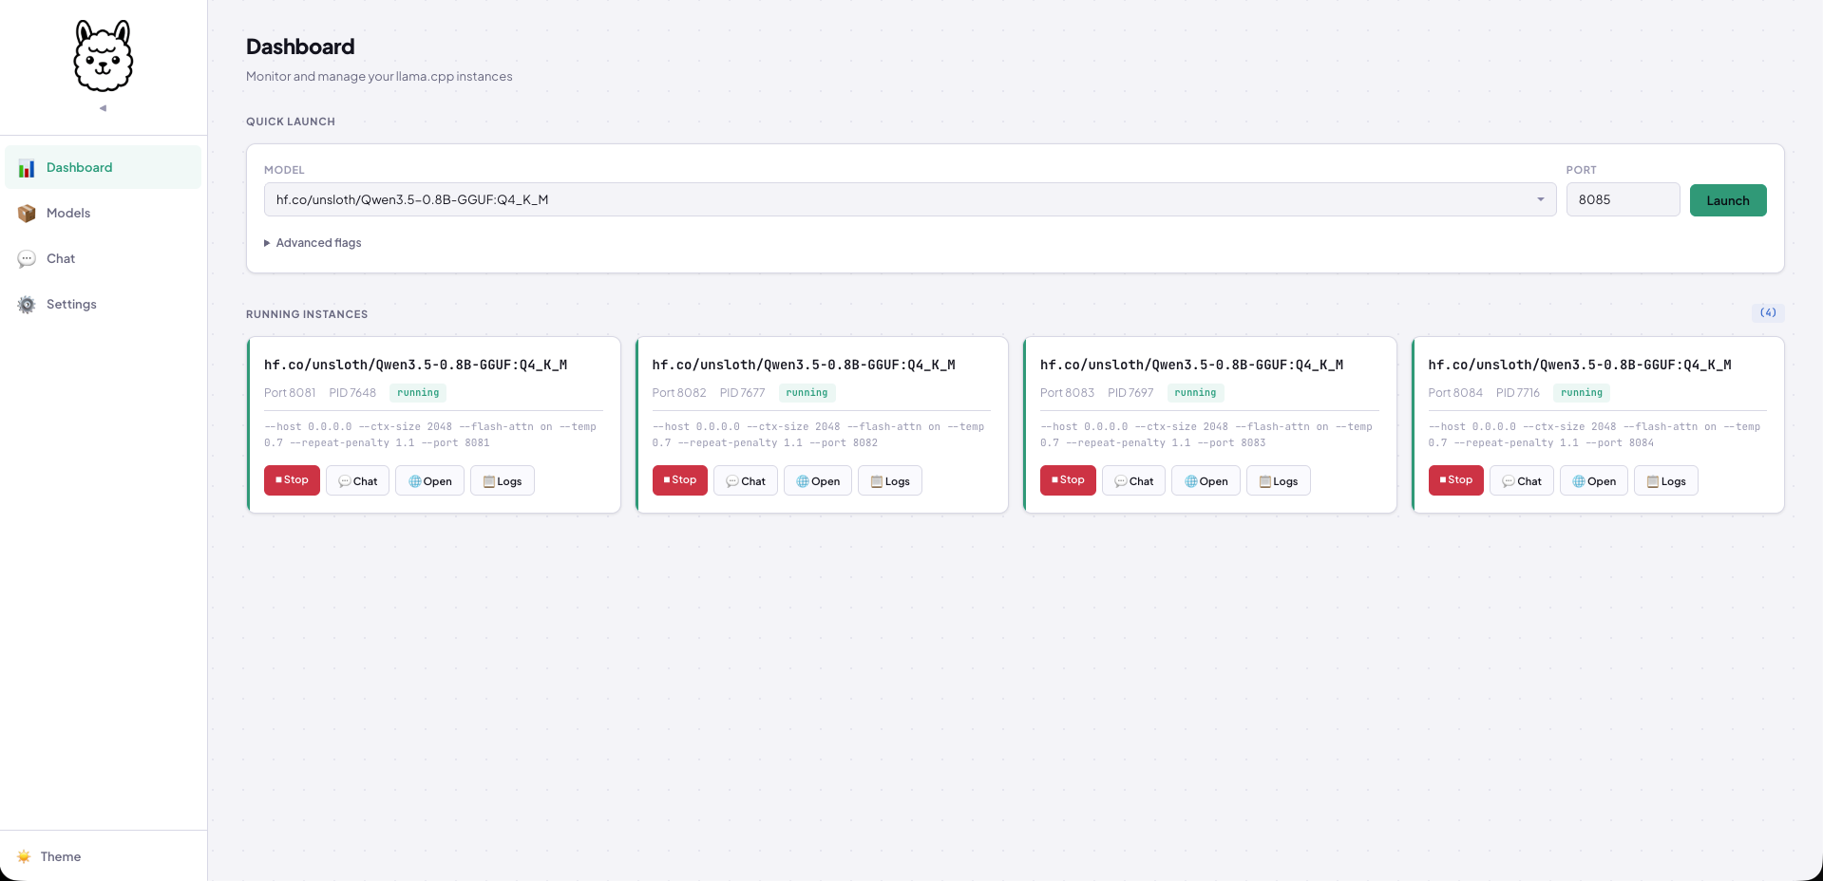This screenshot has height=881, width=1823.
Task: Stop the instance on port 8082
Action: click(x=680, y=480)
